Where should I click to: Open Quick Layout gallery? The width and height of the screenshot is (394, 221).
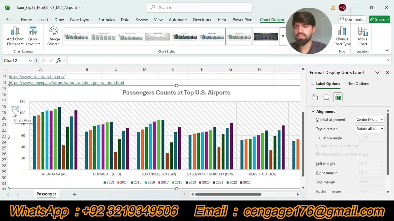33,36
